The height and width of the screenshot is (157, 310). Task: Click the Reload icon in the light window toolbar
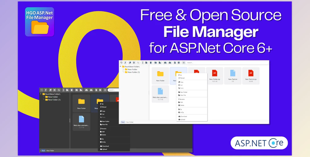tap(122, 63)
